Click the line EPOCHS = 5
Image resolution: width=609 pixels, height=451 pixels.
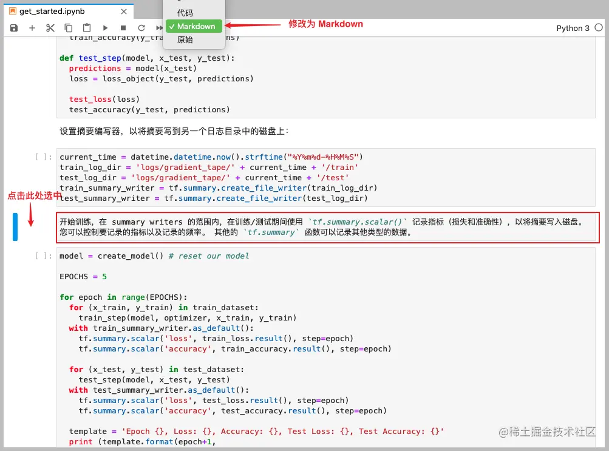(83, 277)
